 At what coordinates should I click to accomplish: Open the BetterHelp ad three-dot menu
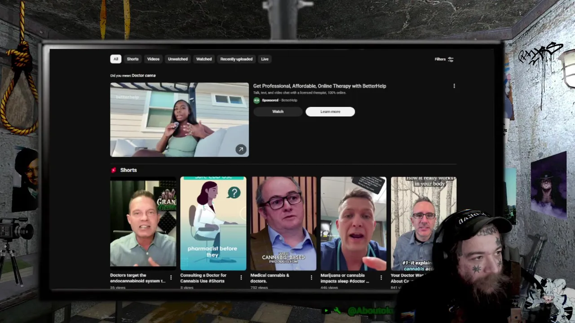(x=454, y=86)
